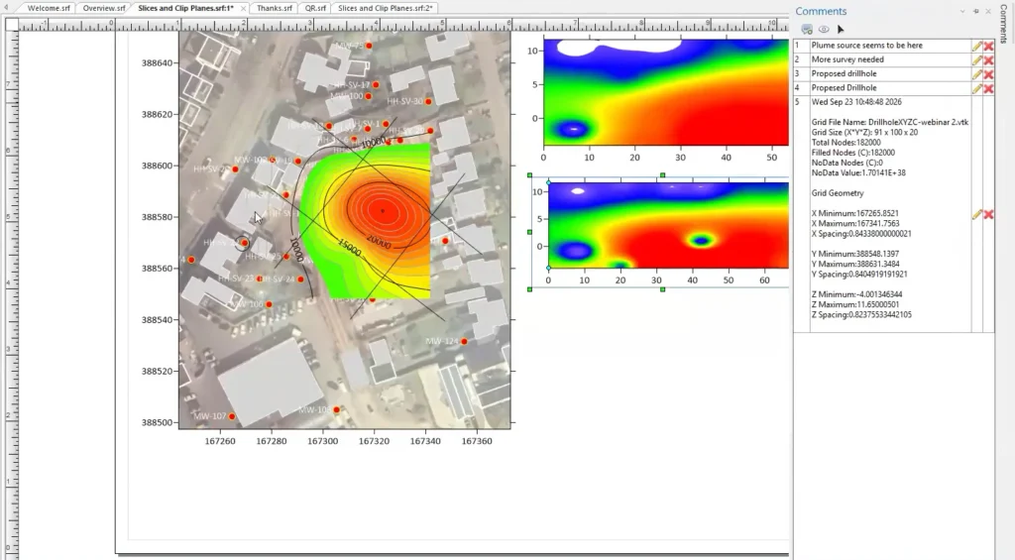
Task: Click 'Total Nodes:182000' line in comment 5
Action: [846, 143]
